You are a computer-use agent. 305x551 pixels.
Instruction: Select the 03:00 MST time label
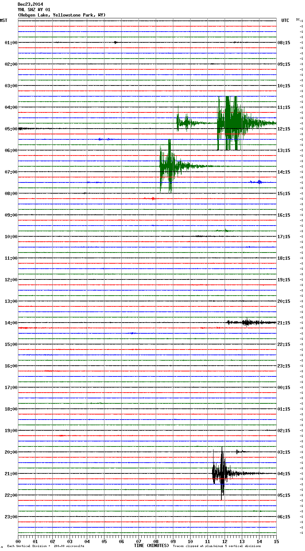(x=11, y=86)
